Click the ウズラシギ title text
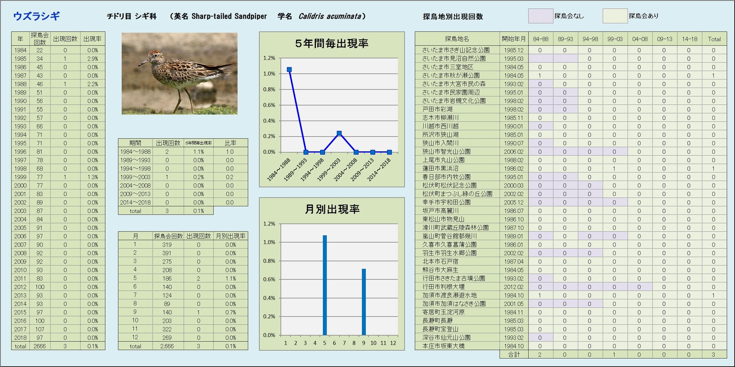This screenshot has width=735, height=367. (x=37, y=16)
